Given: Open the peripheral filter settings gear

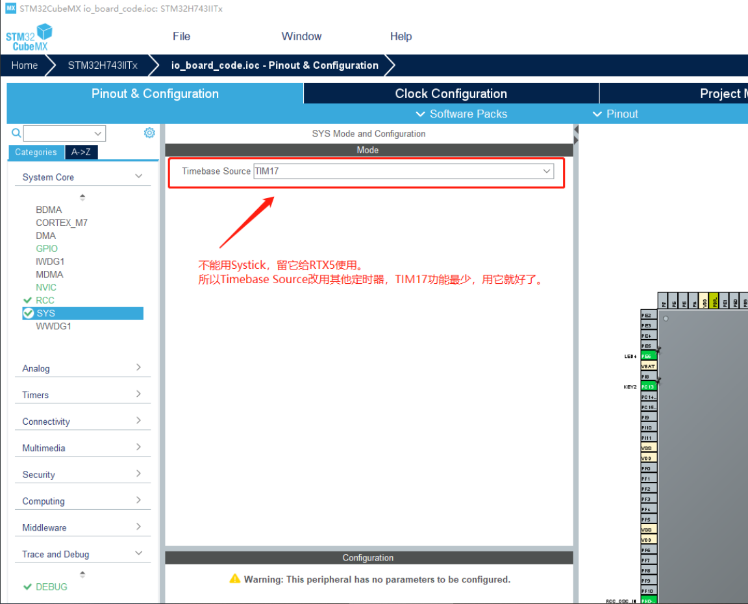Looking at the screenshot, I should pos(149,132).
